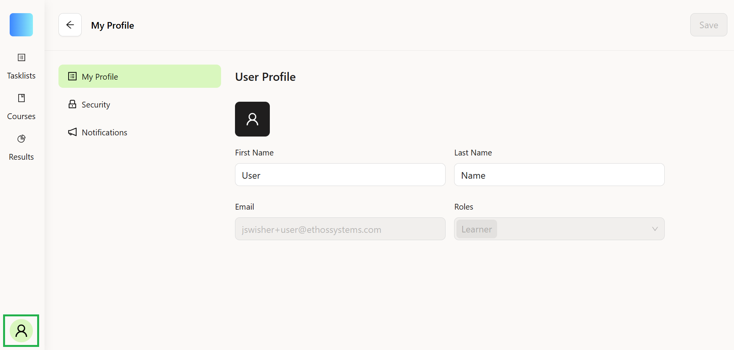Open Tasklists from the sidebar
The width and height of the screenshot is (734, 350).
[x=21, y=67]
